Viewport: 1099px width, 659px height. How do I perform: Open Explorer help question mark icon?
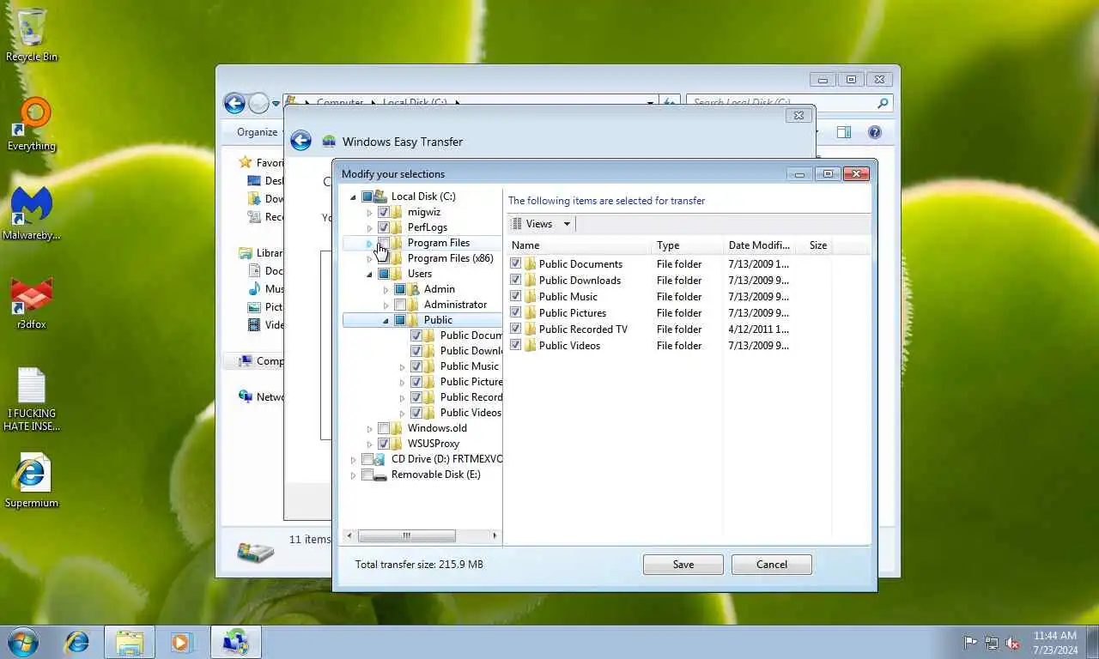point(875,132)
